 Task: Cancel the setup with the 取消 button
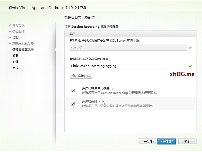(x=187, y=141)
